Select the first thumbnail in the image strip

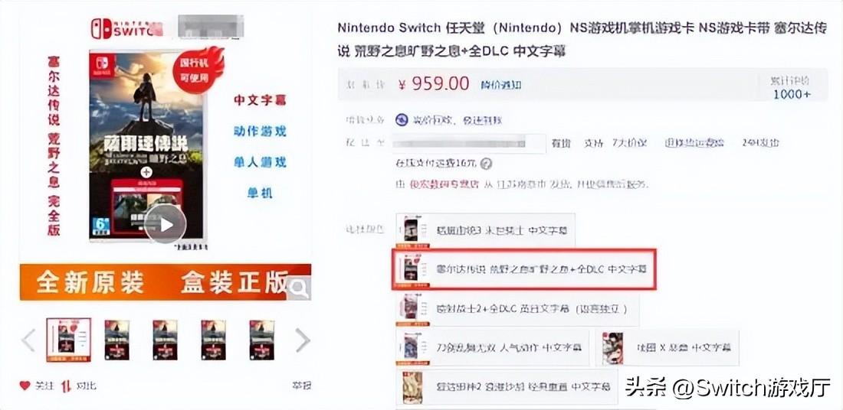pyautogui.click(x=68, y=340)
